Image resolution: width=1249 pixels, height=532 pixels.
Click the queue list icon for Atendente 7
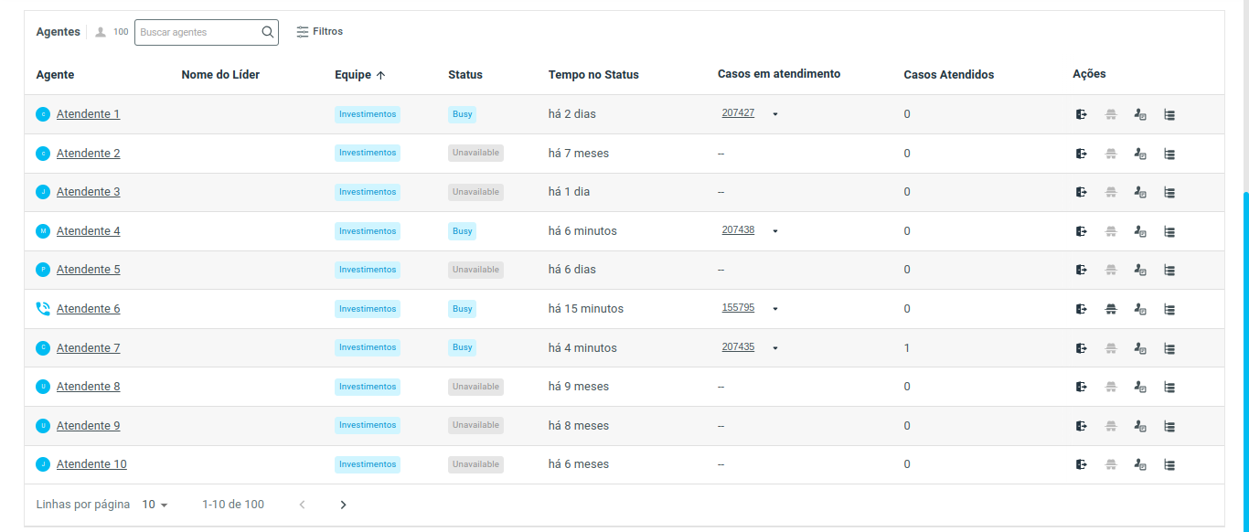click(x=1169, y=348)
